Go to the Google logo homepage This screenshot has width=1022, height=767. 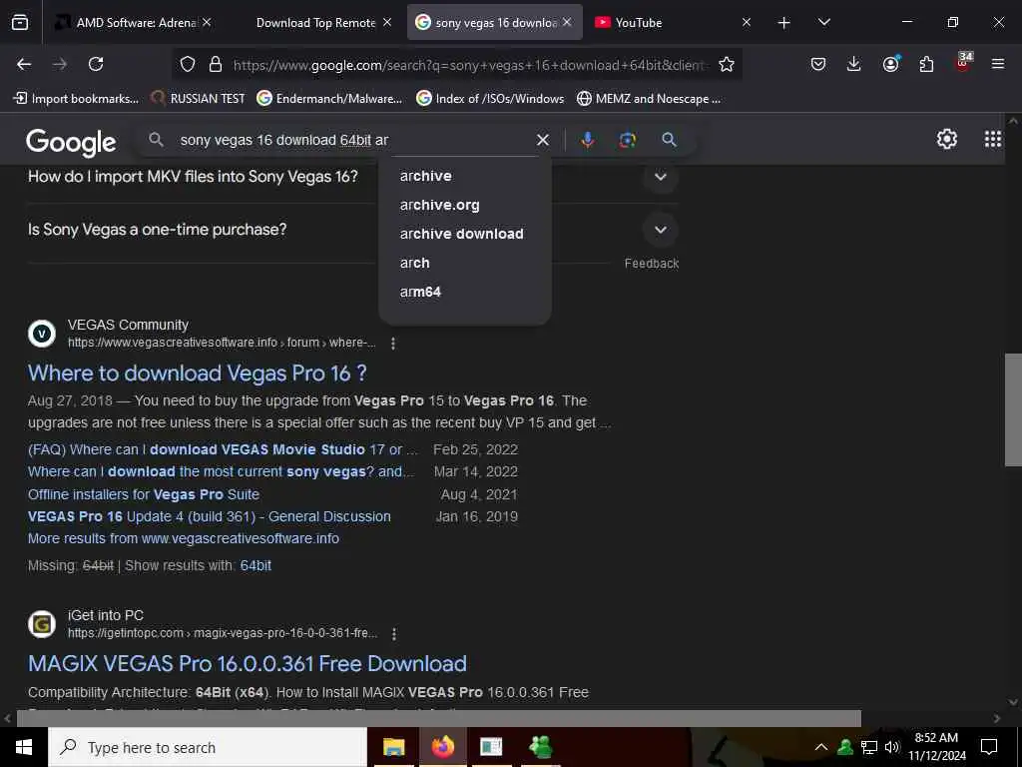coord(71,142)
